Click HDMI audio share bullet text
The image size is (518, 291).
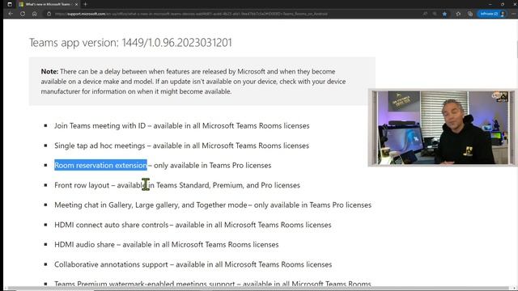pos(167,244)
